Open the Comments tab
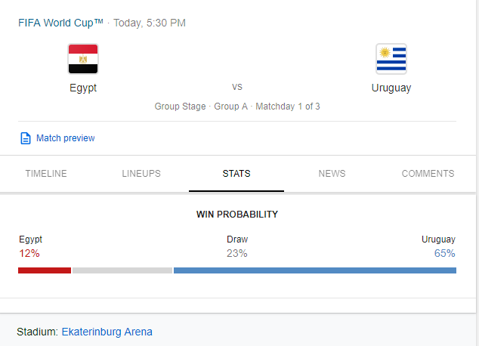This screenshot has height=346, width=479. point(428,174)
